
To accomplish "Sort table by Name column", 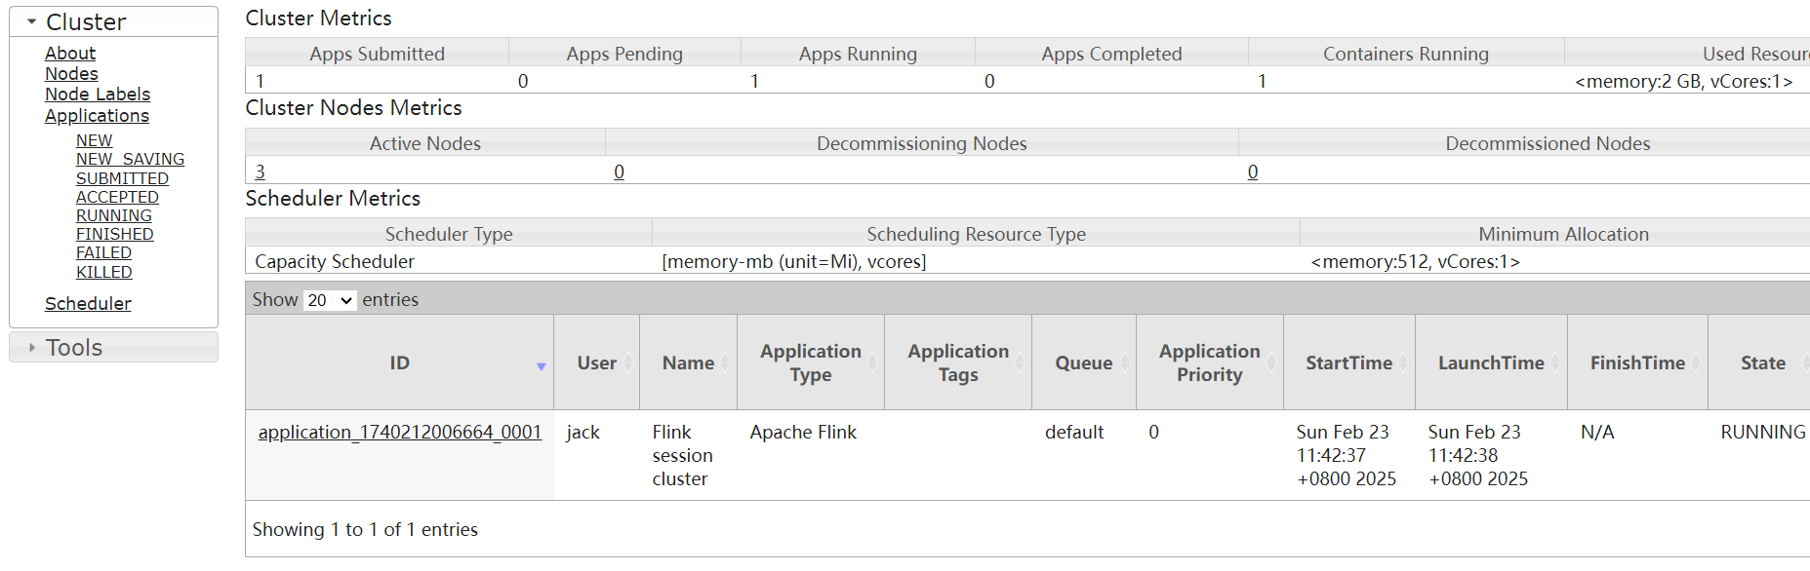I will click(688, 362).
